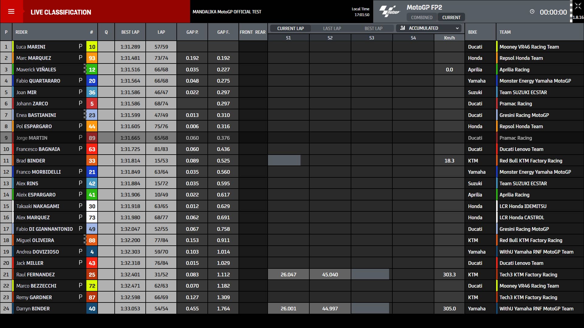Viewport: 584px width, 328px height.
Task: Click Raul Fernandez's S3 progress bar
Action: pyautogui.click(x=370, y=274)
